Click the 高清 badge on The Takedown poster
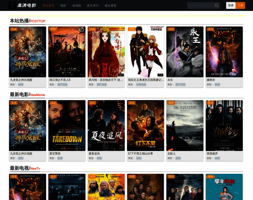 [x=53, y=103]
